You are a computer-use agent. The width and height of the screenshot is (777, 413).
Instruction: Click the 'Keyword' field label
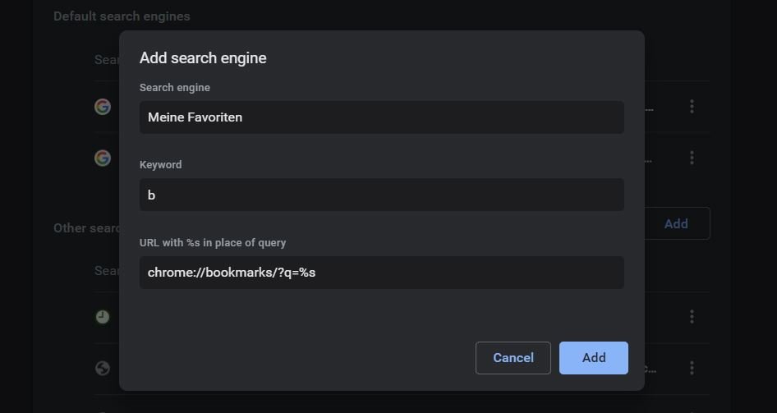pos(161,165)
